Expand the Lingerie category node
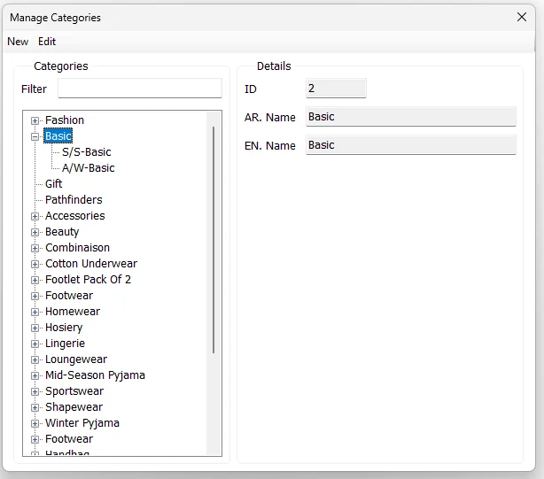 (35, 344)
